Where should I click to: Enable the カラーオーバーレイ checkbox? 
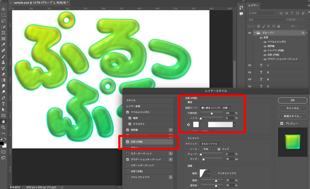[128, 153]
